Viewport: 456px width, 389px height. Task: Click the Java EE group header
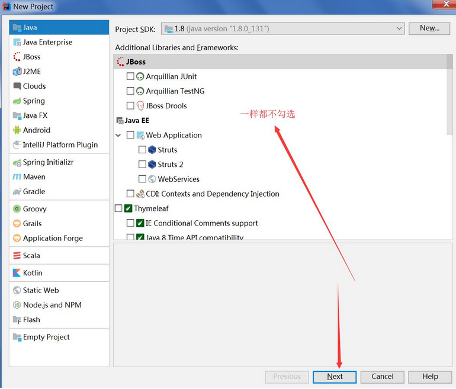[x=133, y=121]
